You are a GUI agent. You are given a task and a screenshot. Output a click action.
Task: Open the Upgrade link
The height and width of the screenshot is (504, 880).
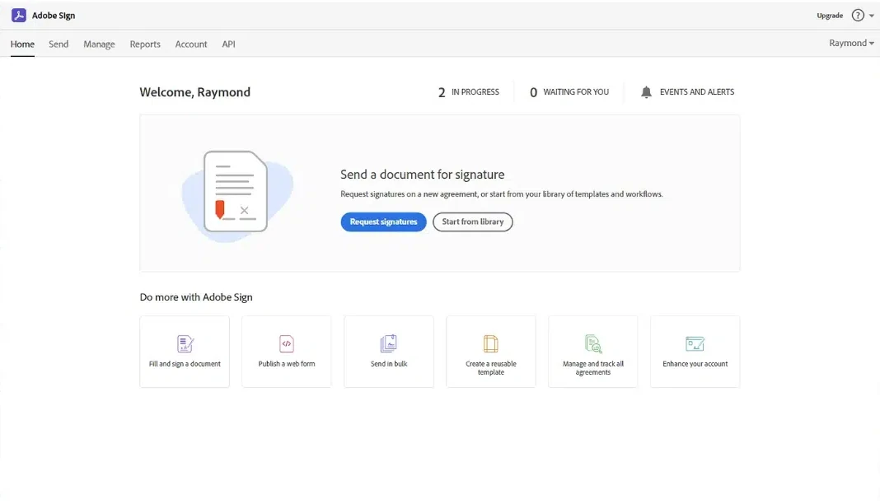tap(828, 15)
